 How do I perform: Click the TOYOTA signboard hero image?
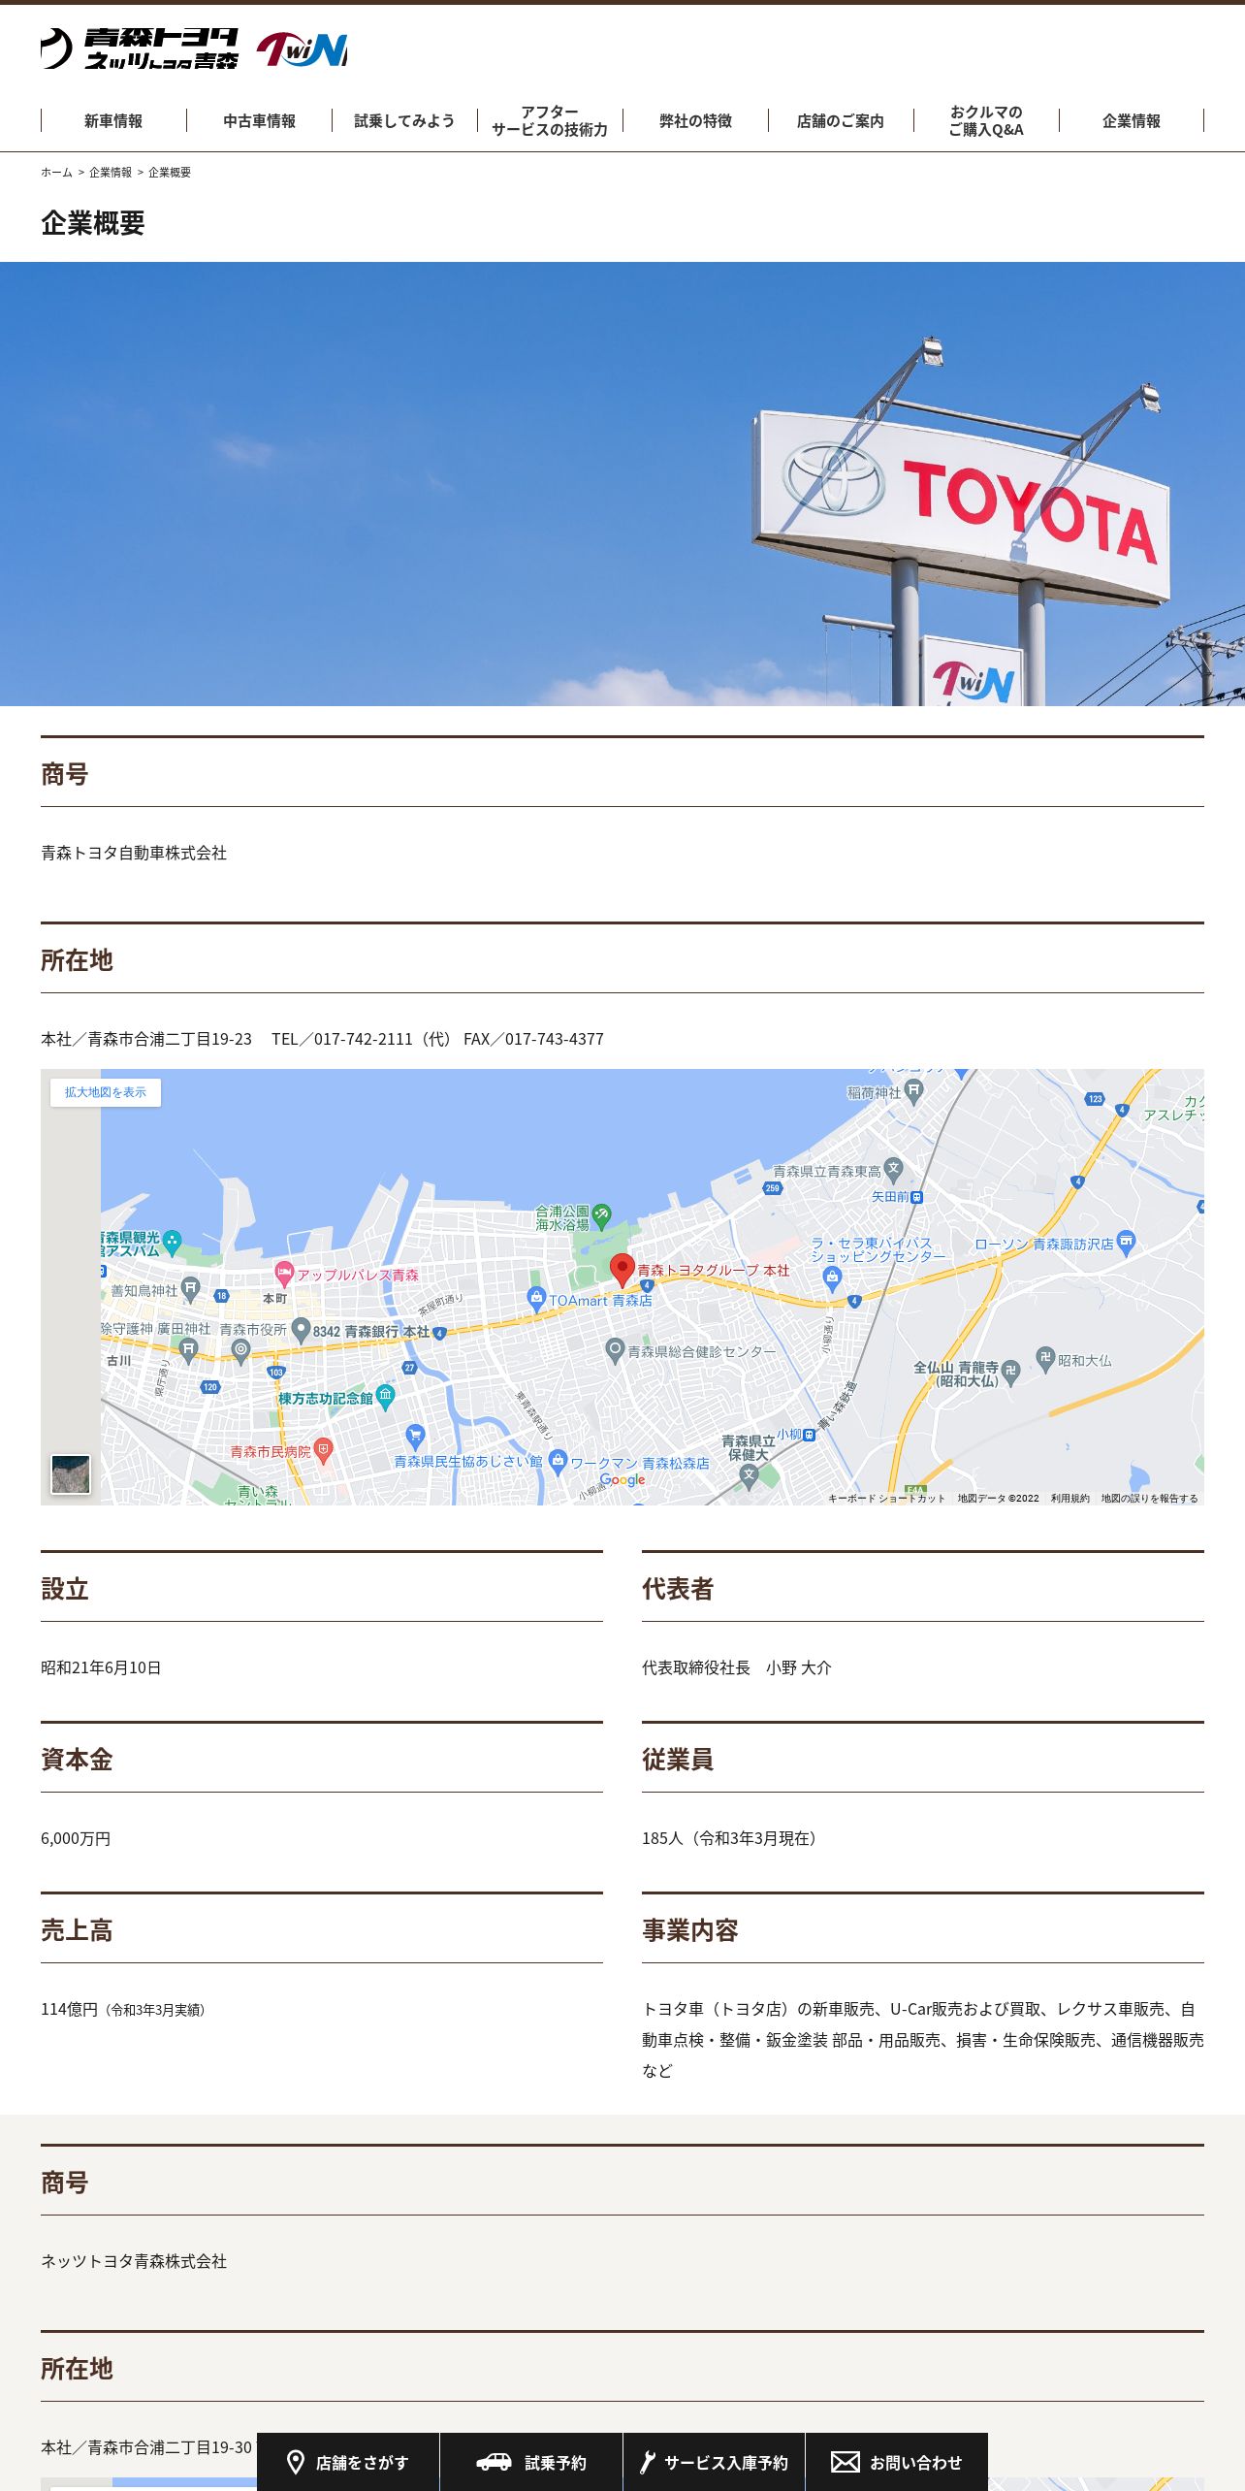(x=622, y=484)
